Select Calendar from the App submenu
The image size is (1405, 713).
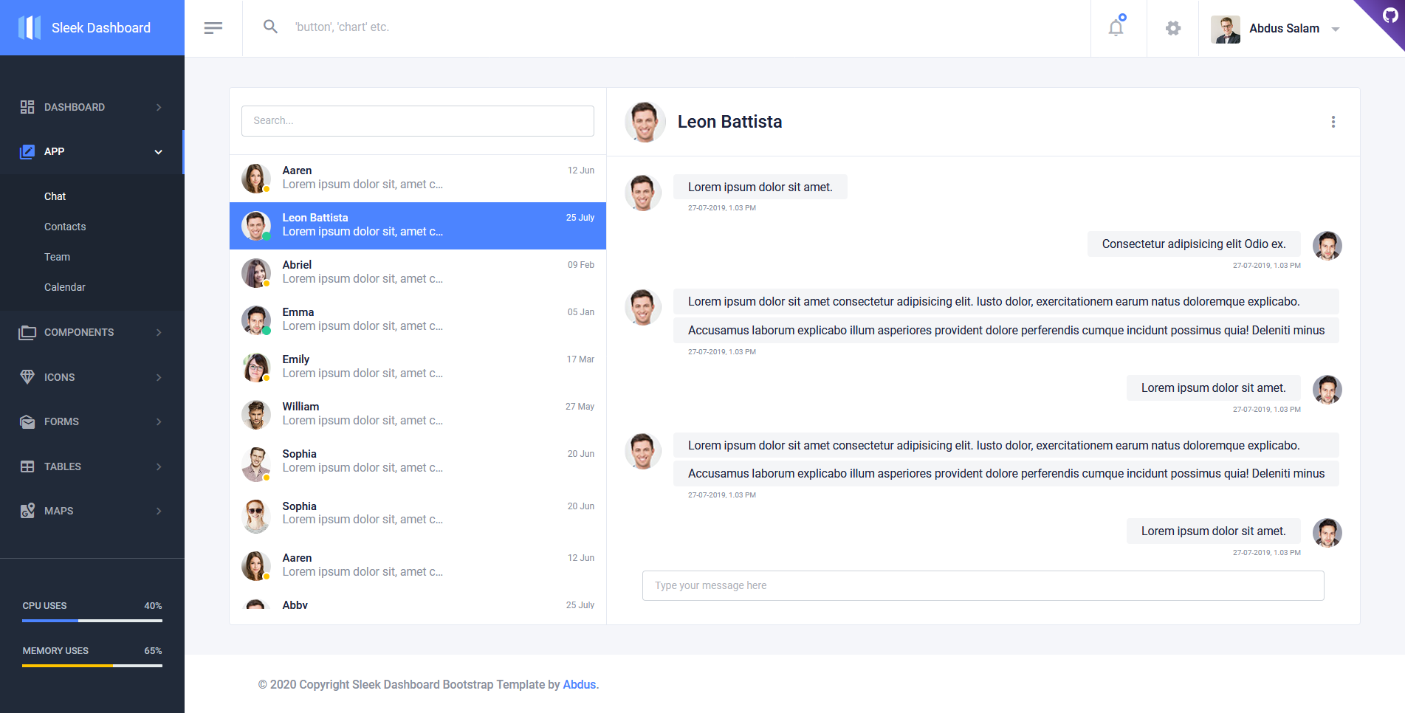(x=65, y=287)
